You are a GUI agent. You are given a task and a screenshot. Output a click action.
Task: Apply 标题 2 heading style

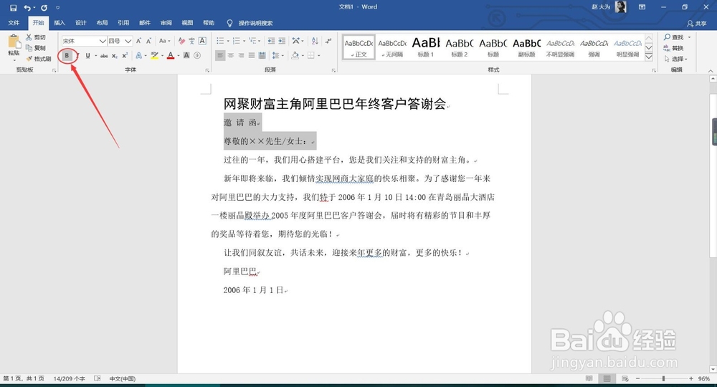(460, 47)
